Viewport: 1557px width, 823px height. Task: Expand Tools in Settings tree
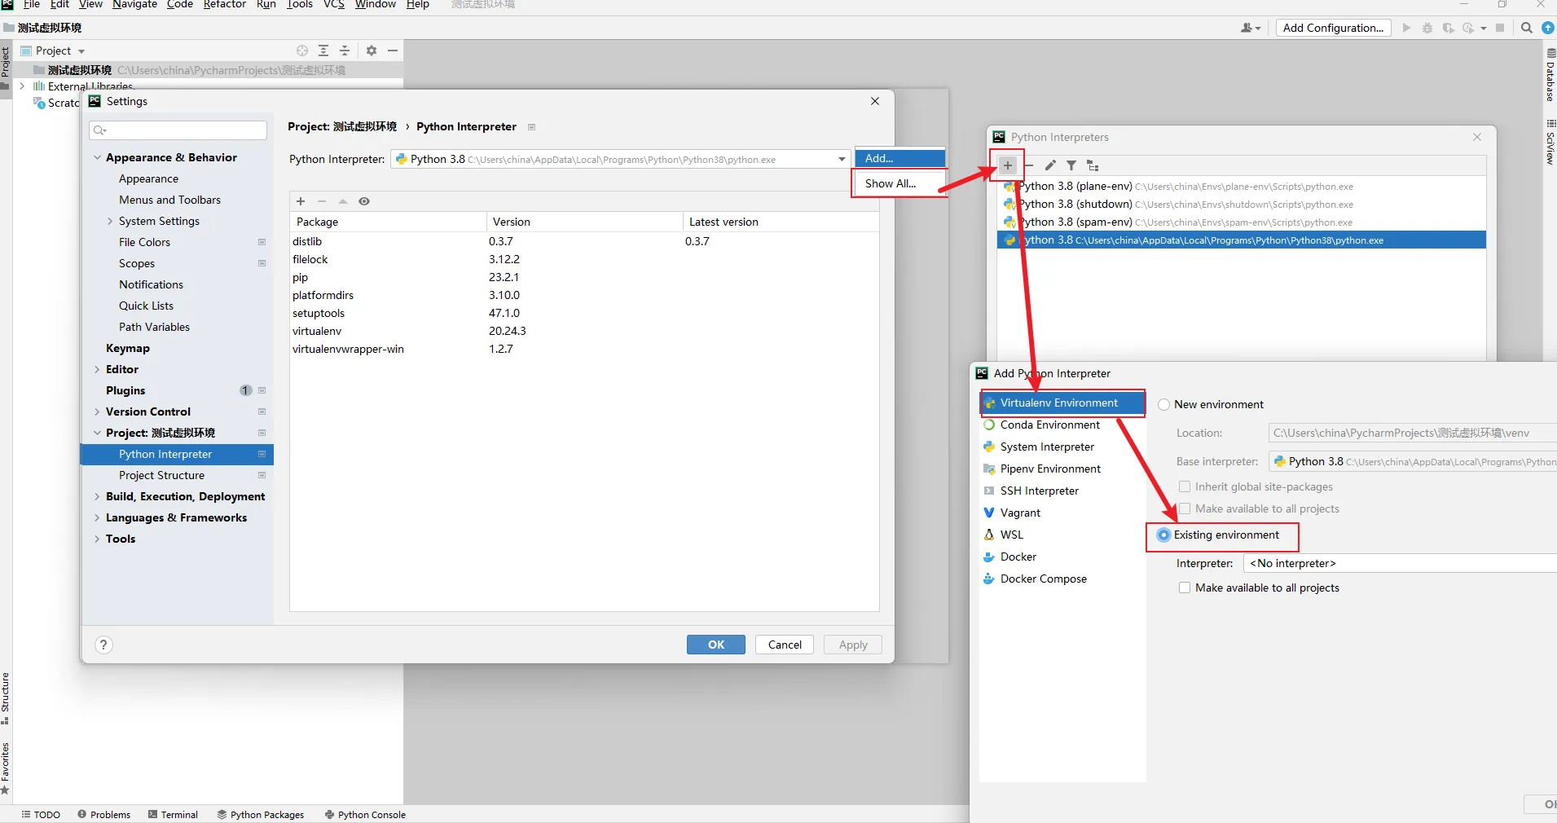click(x=98, y=539)
